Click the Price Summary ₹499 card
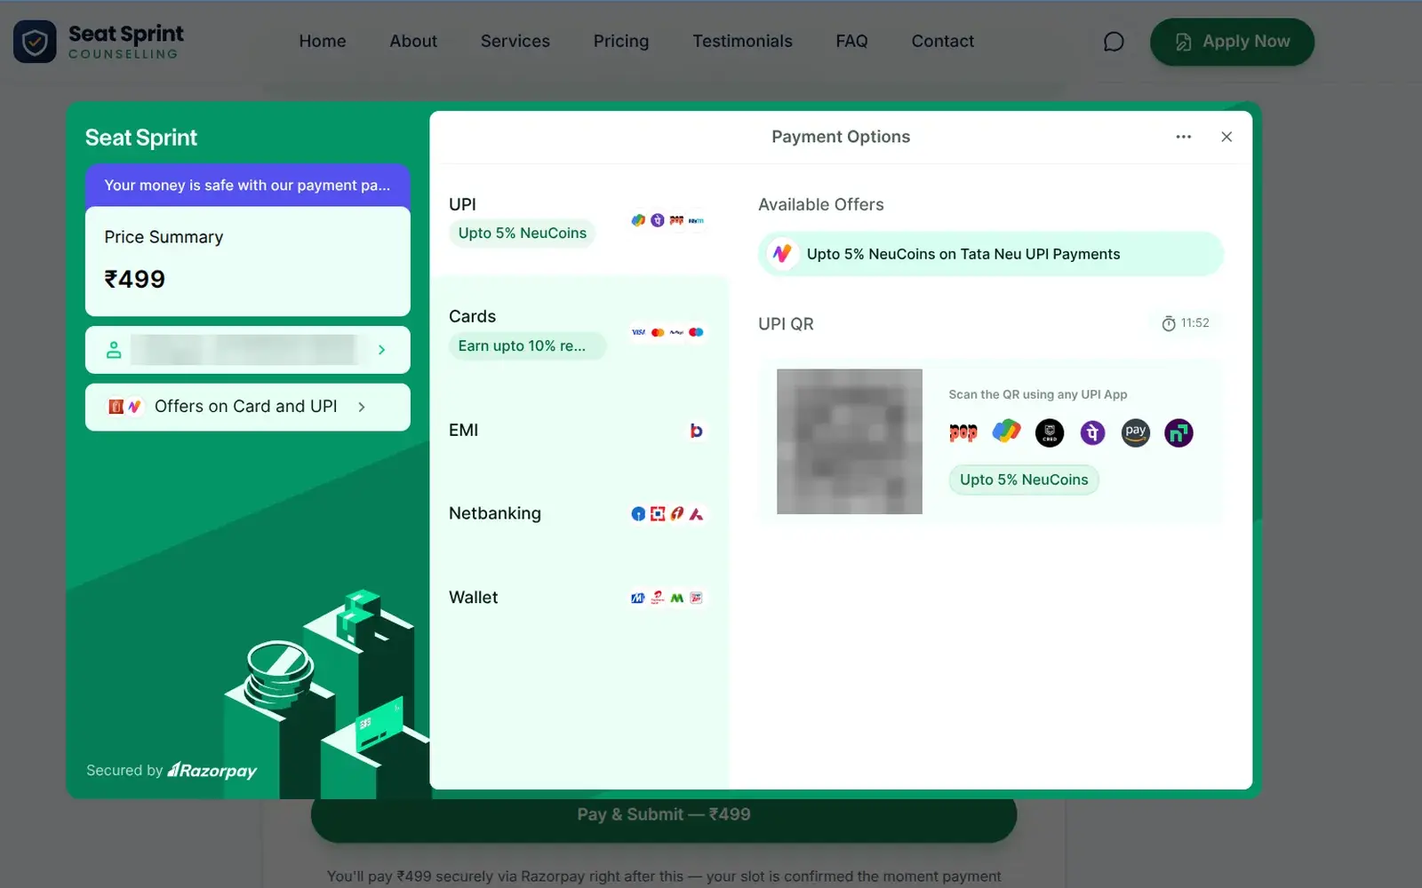This screenshot has width=1422, height=888. pyautogui.click(x=248, y=261)
